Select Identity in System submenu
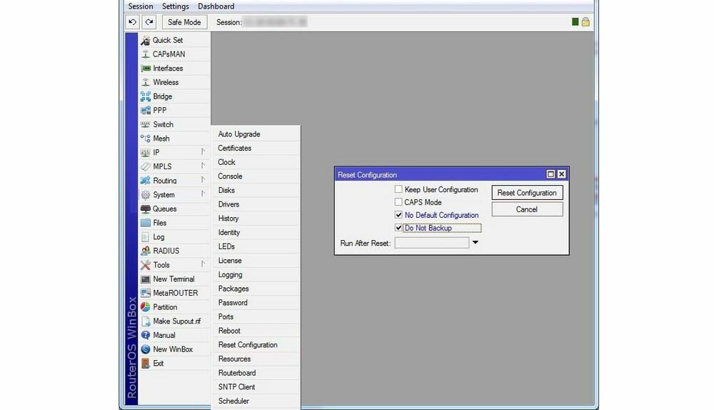 coord(256,232)
